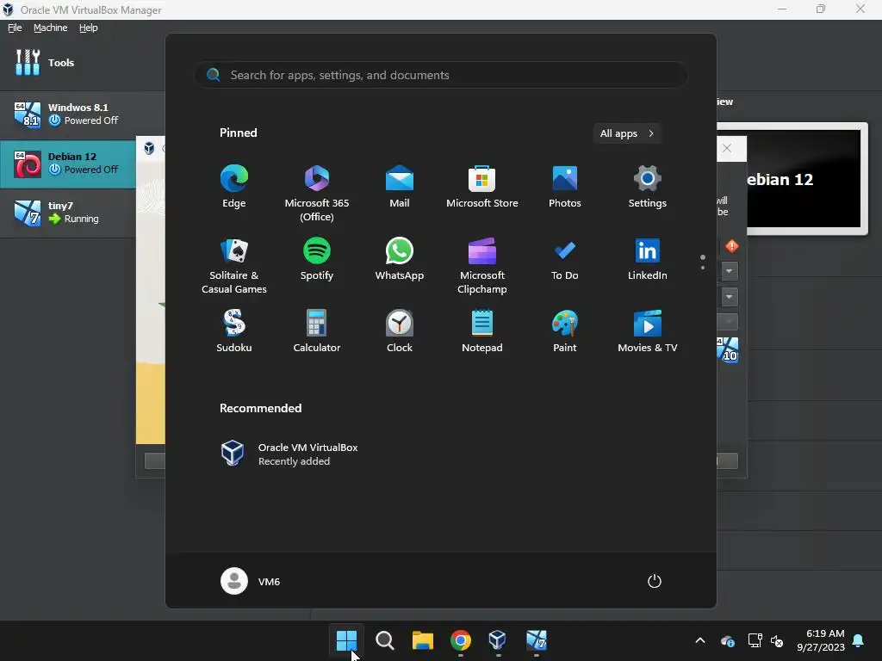Open the notifications bell
The image size is (882, 661).
859,640
